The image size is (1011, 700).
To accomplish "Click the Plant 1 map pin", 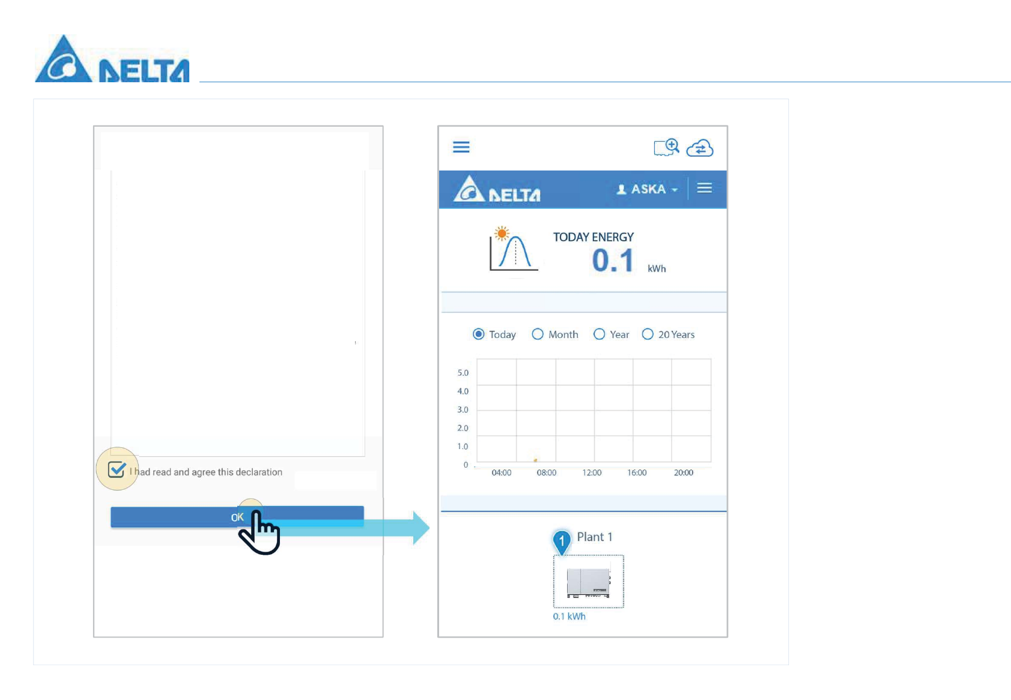I will pos(562,542).
